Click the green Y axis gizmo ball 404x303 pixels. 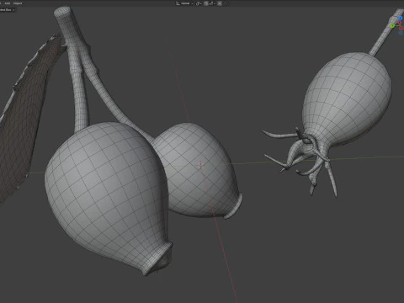click(x=392, y=26)
